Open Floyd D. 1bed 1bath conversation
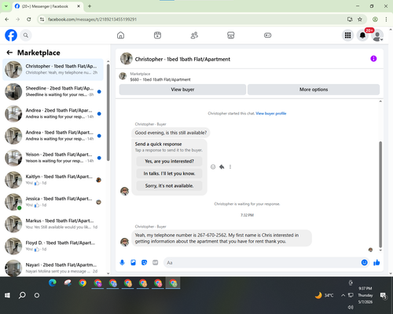Image resolution: width=393 pixels, height=314 pixels. point(53,246)
